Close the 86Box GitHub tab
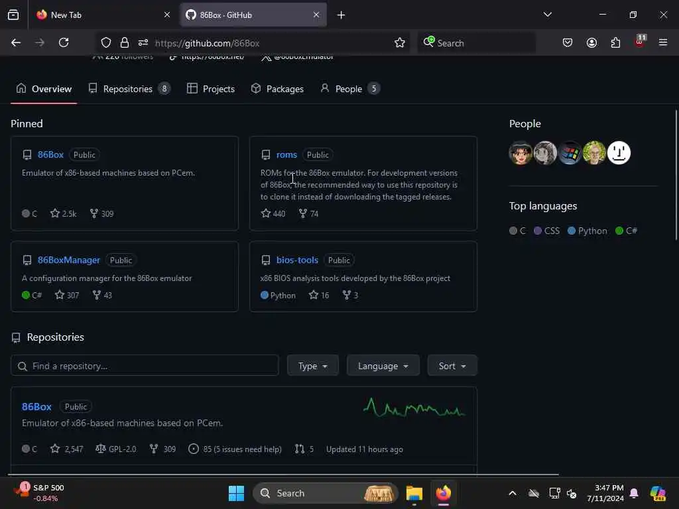The height and width of the screenshot is (509, 679). (316, 15)
